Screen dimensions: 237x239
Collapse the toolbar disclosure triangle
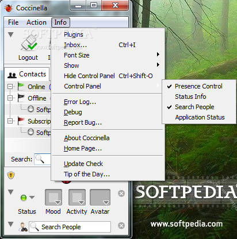[x=11, y=34]
